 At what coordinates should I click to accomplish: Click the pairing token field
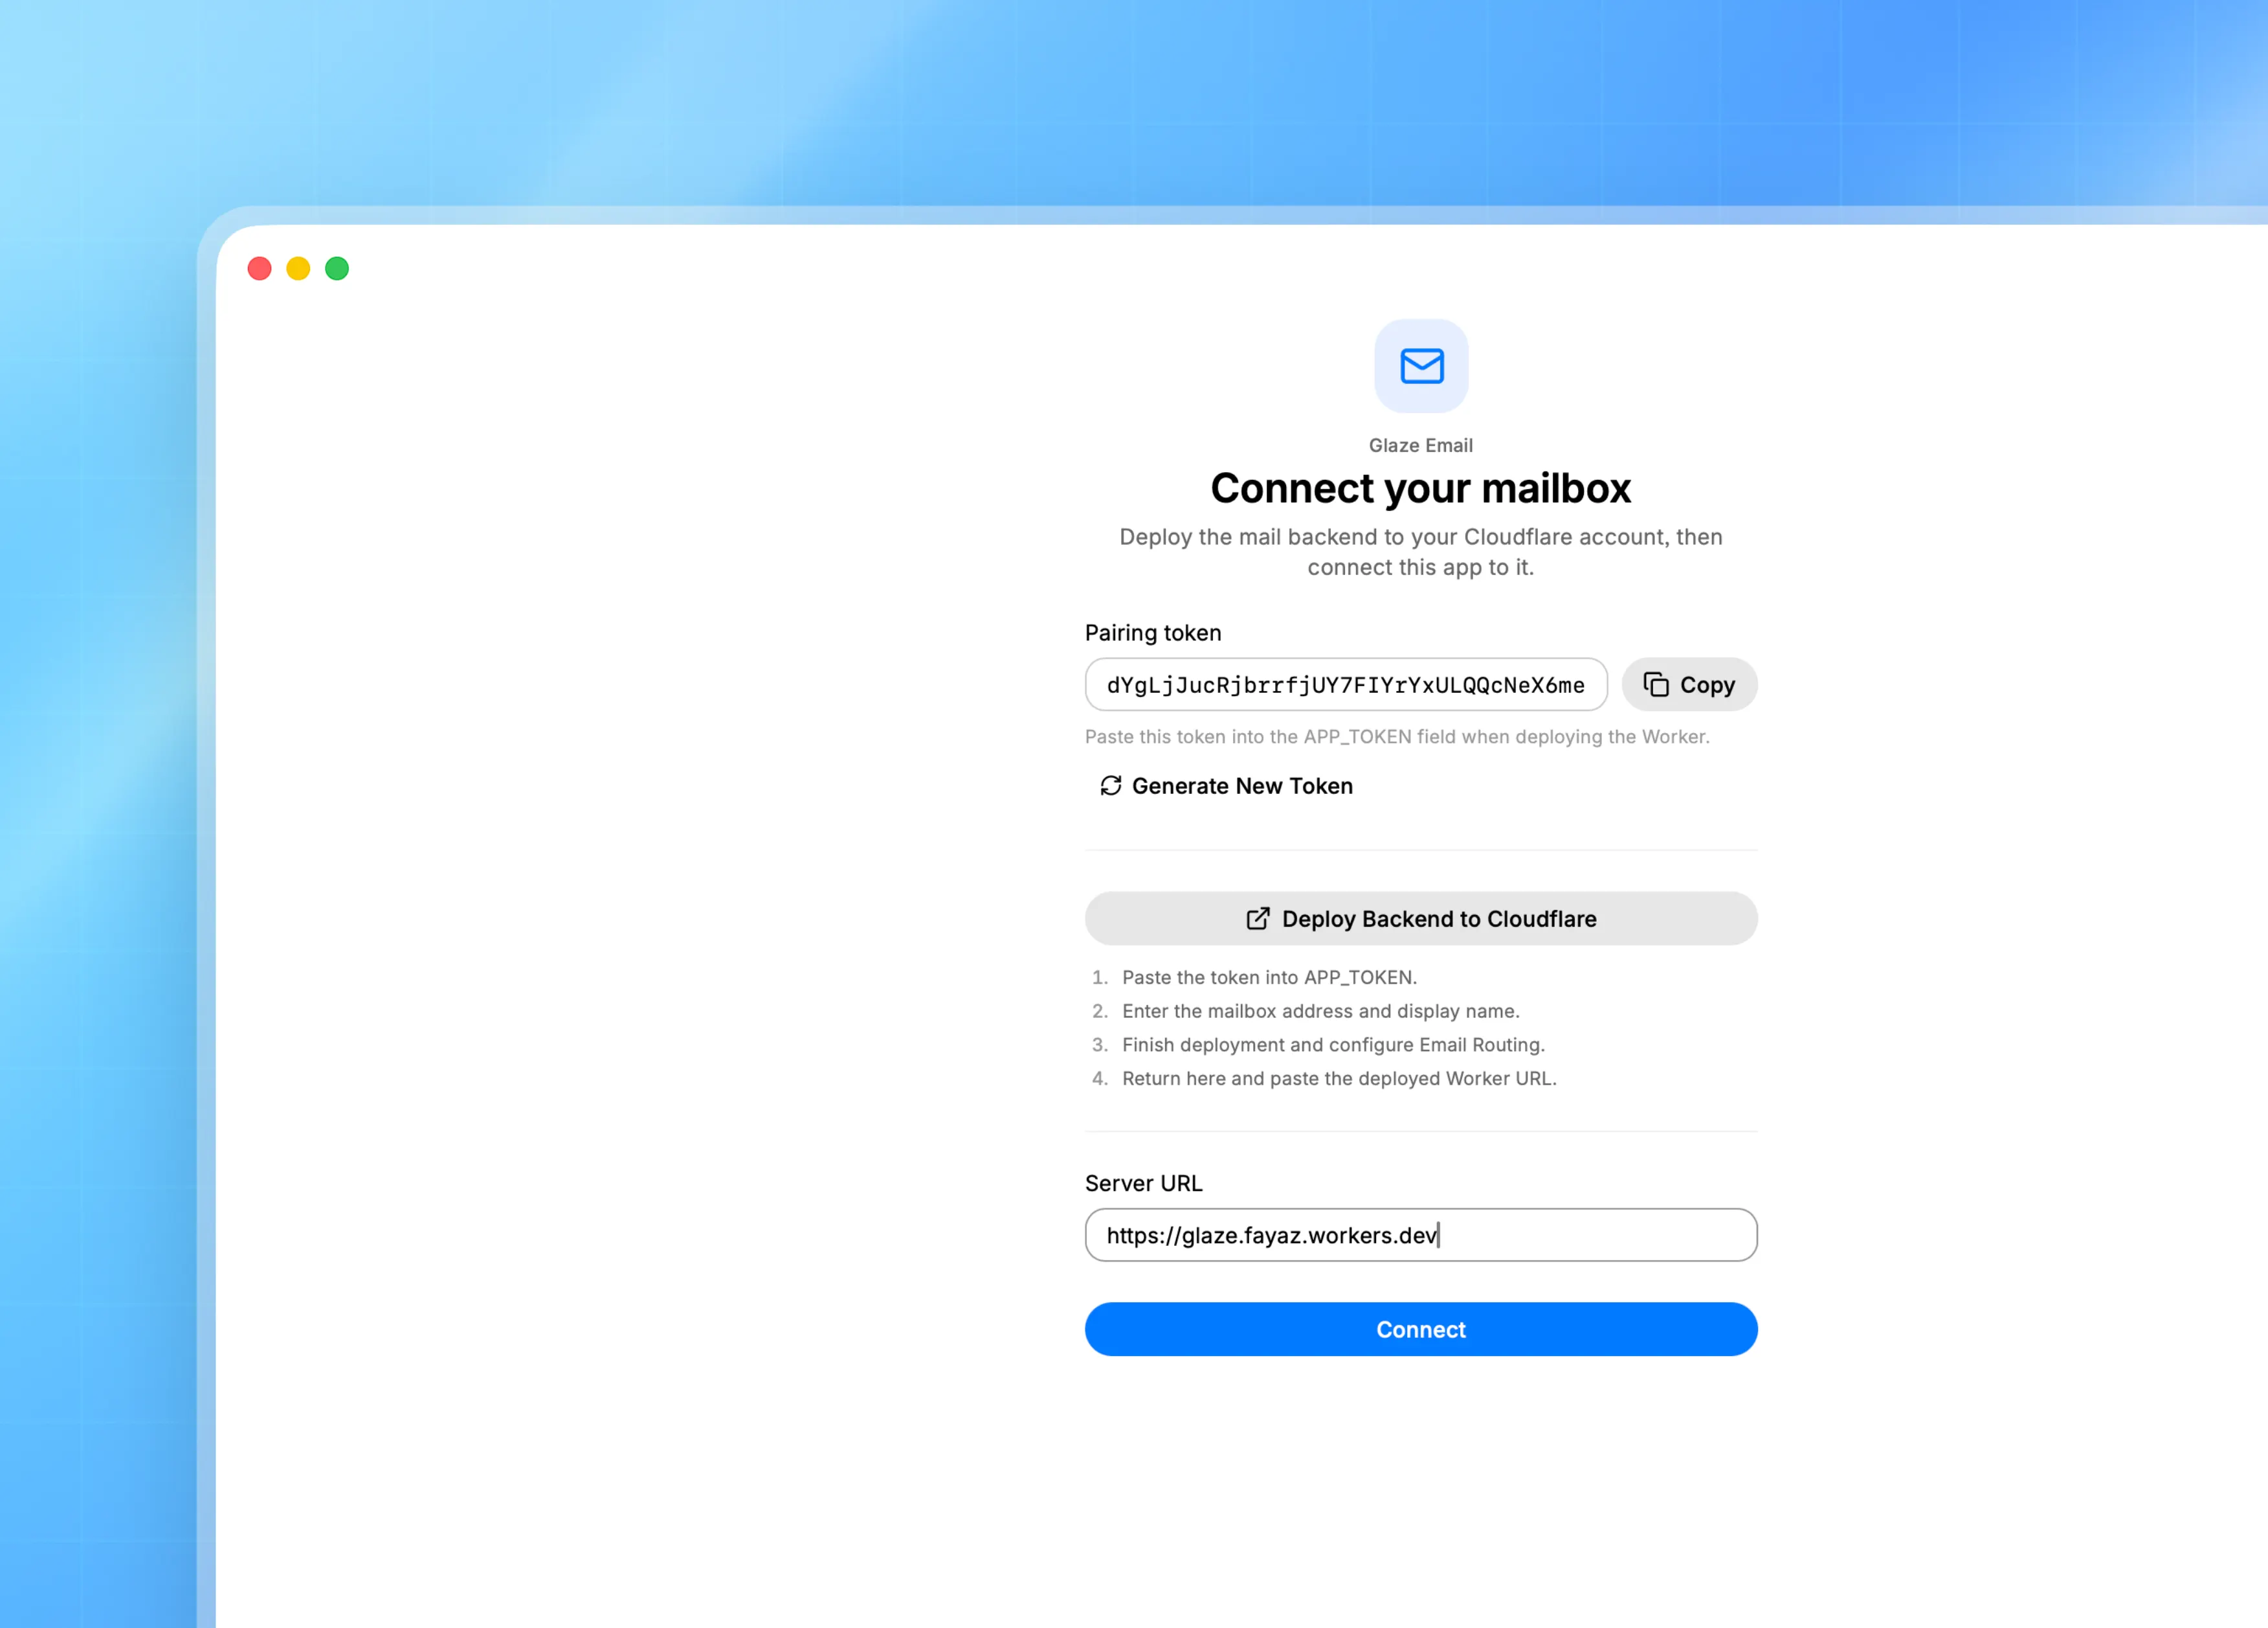point(1346,684)
